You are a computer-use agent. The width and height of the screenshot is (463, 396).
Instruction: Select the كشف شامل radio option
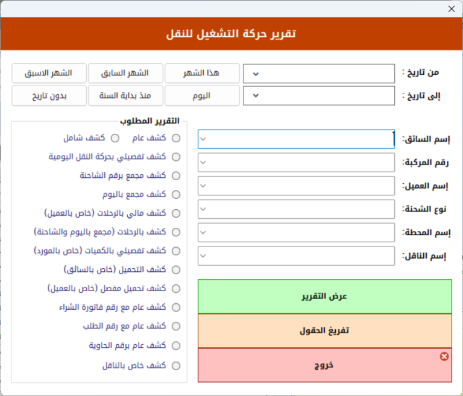click(115, 138)
